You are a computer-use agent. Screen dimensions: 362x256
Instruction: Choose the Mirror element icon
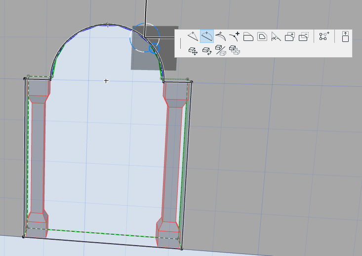point(221,50)
